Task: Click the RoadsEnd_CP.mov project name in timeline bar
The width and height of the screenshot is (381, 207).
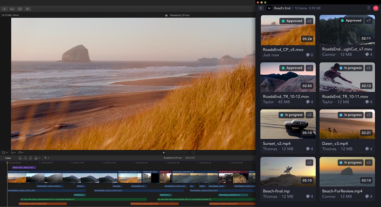Action: pyautogui.click(x=173, y=158)
